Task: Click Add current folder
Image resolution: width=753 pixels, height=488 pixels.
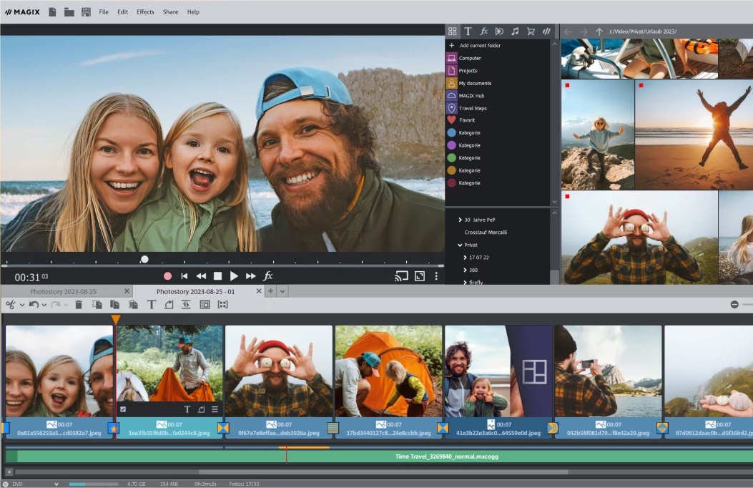Action: [479, 46]
